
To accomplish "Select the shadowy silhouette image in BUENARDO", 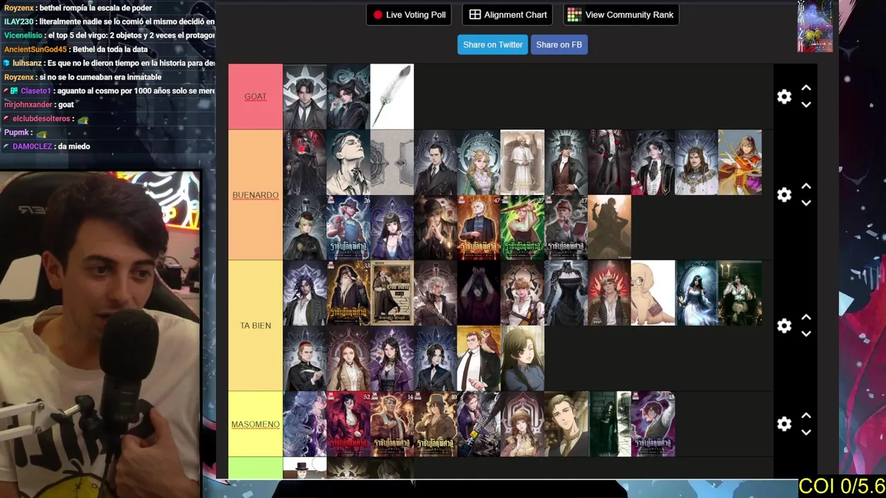I will 610,228.
